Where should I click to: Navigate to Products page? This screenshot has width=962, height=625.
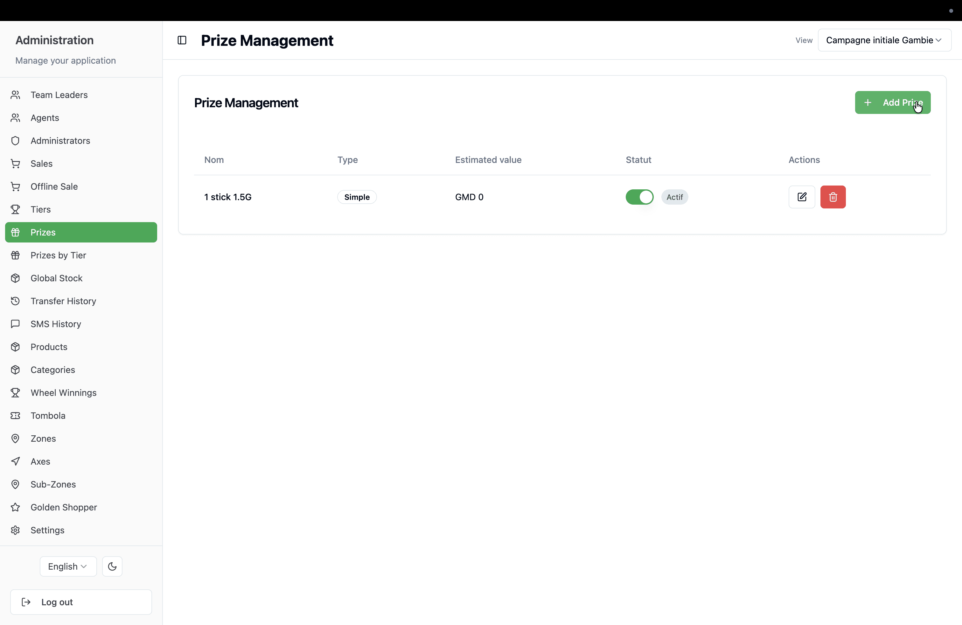click(81, 347)
